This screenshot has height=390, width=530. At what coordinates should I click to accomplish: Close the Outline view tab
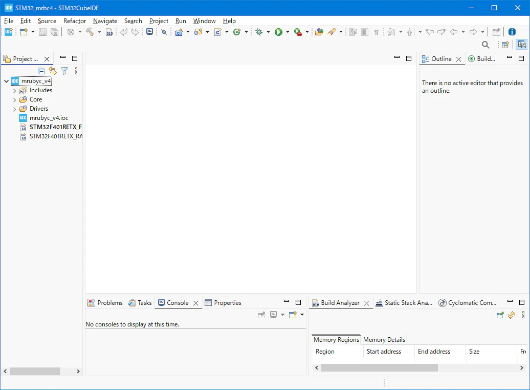coord(459,59)
